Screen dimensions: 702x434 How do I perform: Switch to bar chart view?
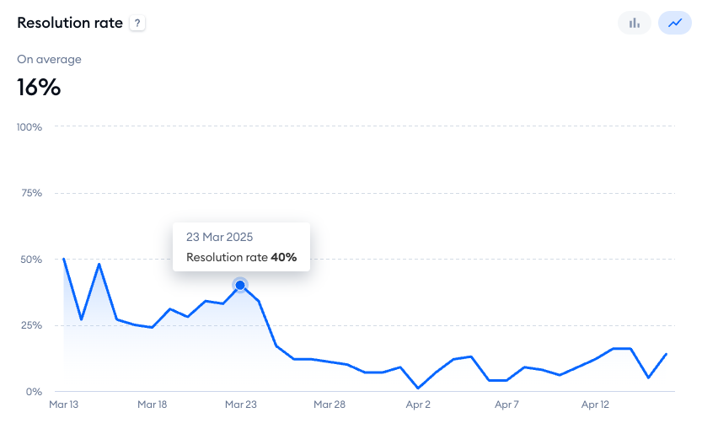pos(635,23)
